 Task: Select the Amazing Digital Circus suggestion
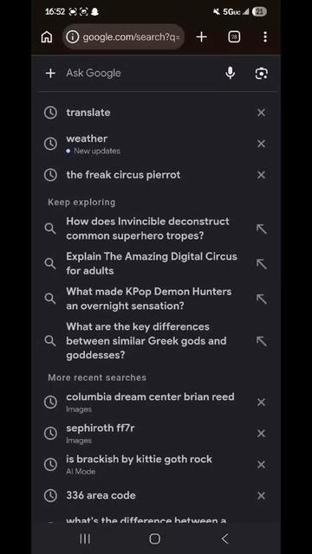pyautogui.click(x=152, y=263)
